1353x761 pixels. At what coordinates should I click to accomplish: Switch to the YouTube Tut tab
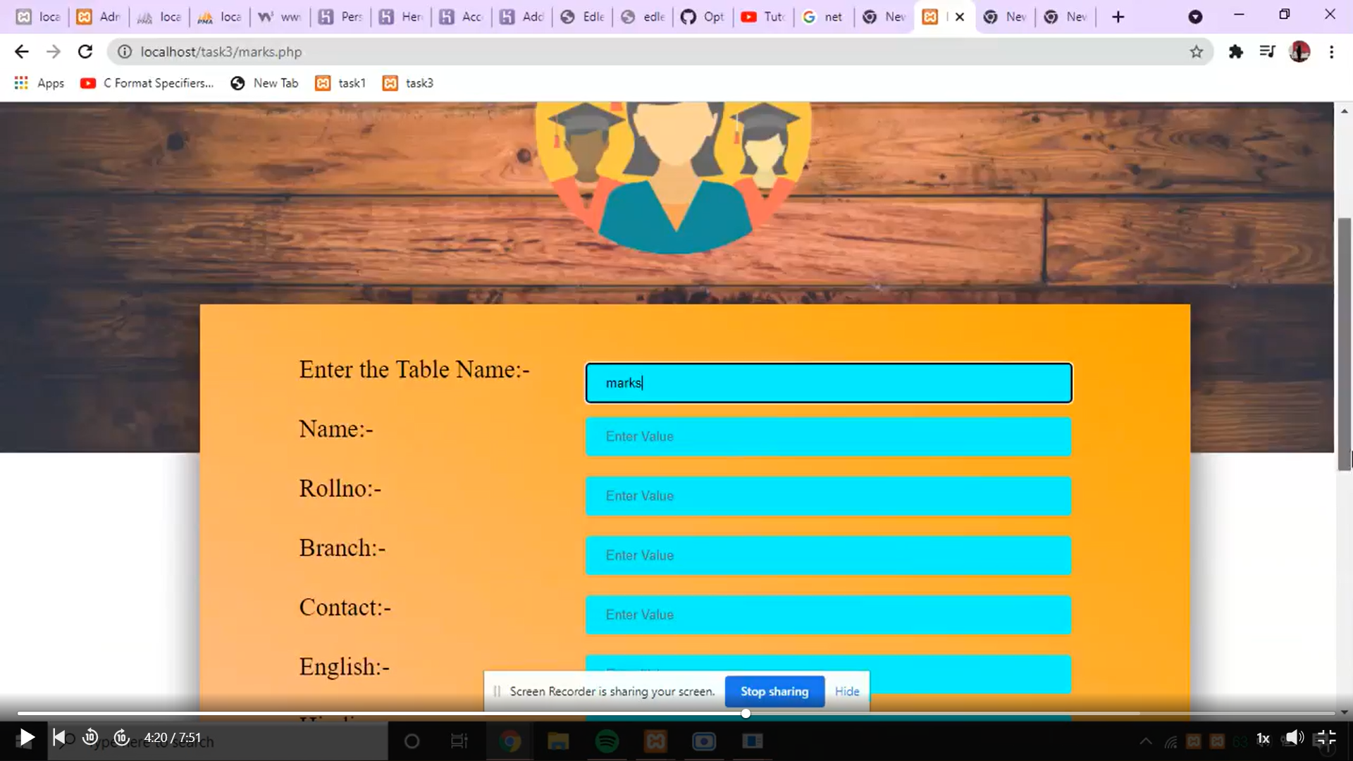[763, 16]
